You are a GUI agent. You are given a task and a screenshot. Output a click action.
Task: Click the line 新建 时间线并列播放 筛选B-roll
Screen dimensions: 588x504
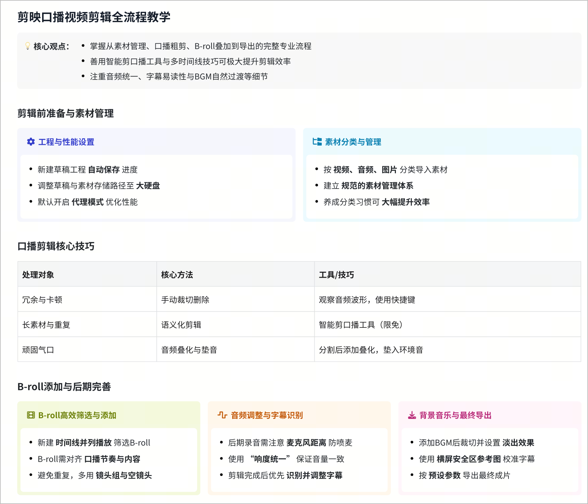point(94,443)
